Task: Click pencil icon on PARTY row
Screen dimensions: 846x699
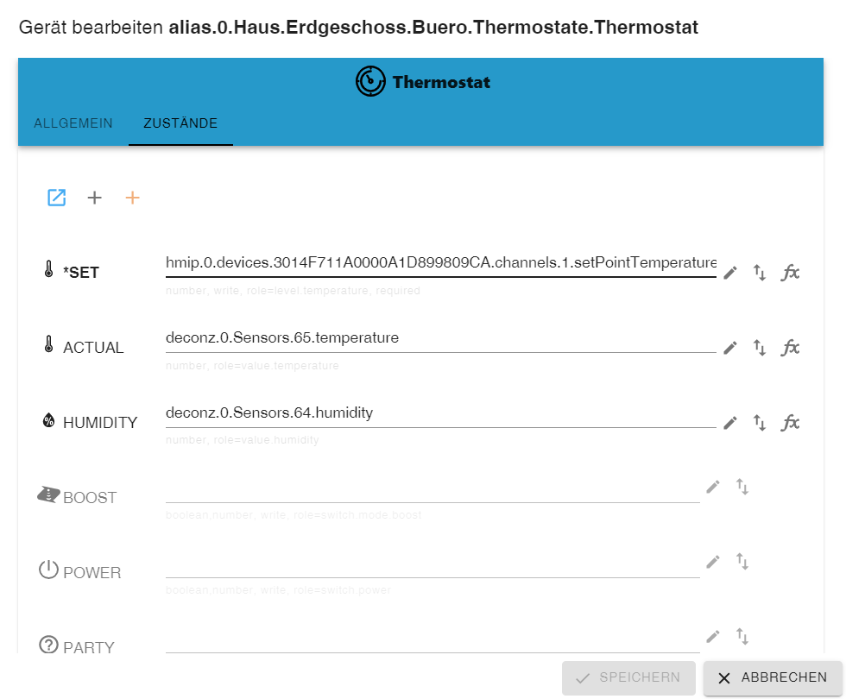Action: tap(713, 637)
